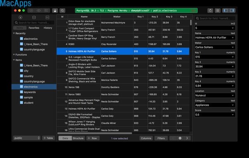This screenshot has height=158, width=249.
Task: Open the Name field dropdown chevron
Action: (x=232, y=38)
